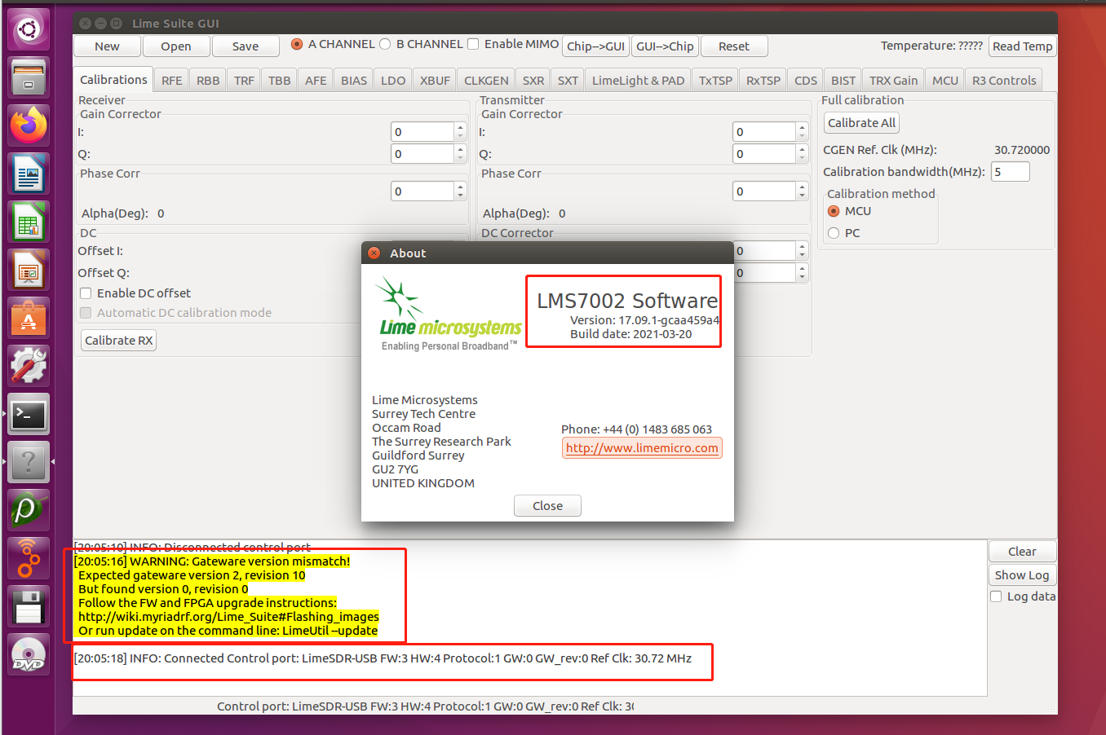Choose PC calibration method
This screenshot has width=1106, height=735.
coord(834,233)
